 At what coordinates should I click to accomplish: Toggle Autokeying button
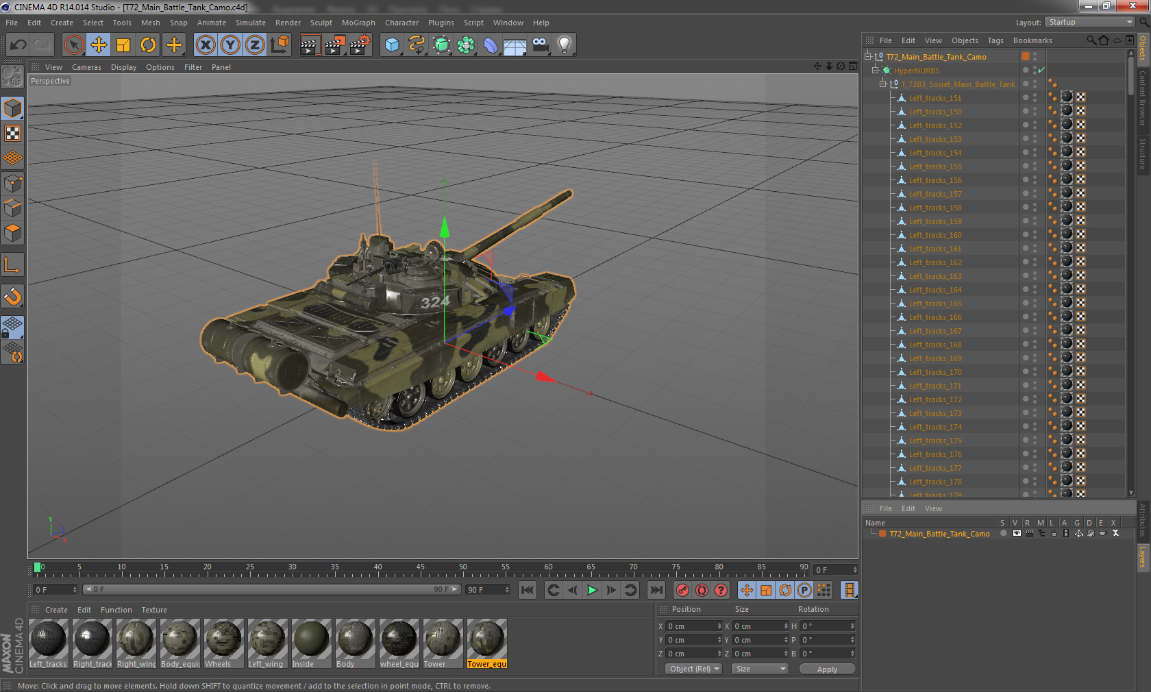(702, 590)
